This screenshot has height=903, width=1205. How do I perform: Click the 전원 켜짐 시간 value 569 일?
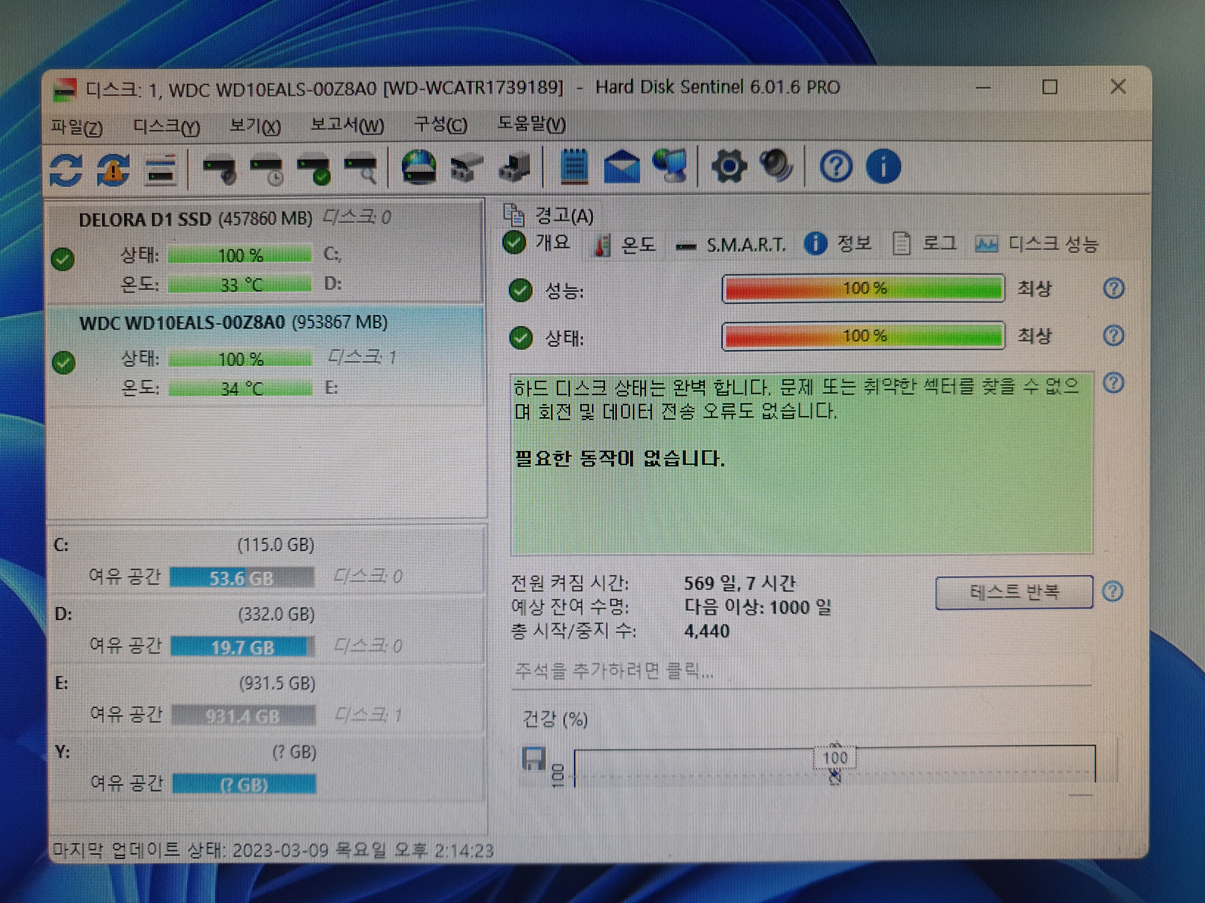[740, 583]
